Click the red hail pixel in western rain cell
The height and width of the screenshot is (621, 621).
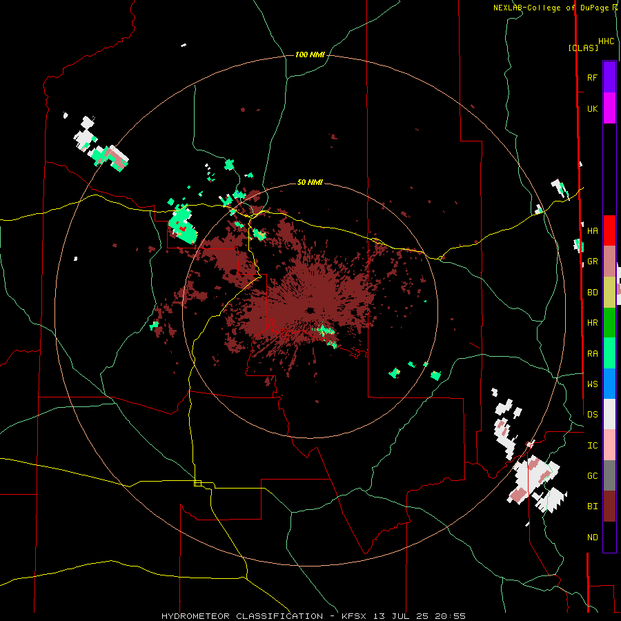tap(182, 228)
